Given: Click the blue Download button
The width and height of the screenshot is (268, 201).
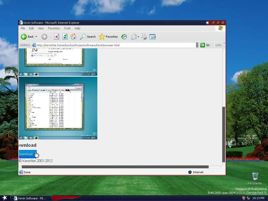Looking at the screenshot, I should [x=27, y=154].
